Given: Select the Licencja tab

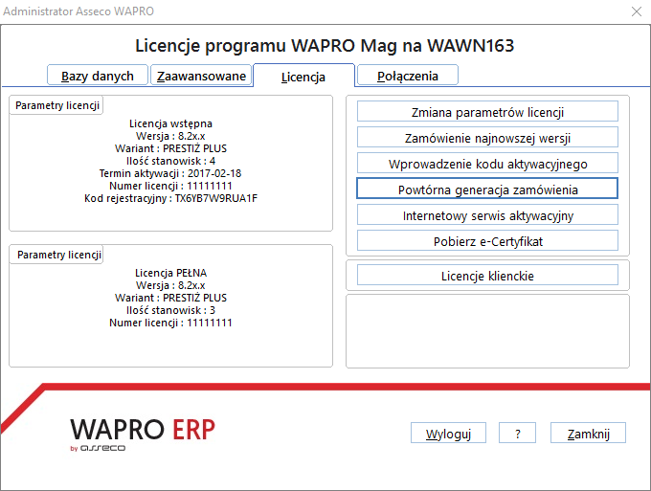Looking at the screenshot, I should 303,77.
